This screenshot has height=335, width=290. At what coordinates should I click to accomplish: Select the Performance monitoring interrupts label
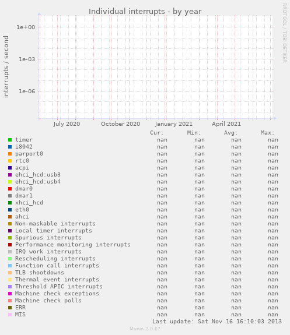point(73,245)
